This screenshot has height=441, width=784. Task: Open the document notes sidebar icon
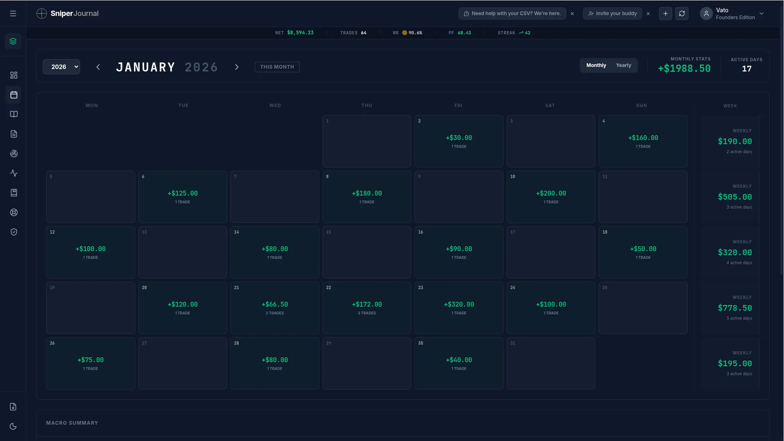pyautogui.click(x=14, y=134)
